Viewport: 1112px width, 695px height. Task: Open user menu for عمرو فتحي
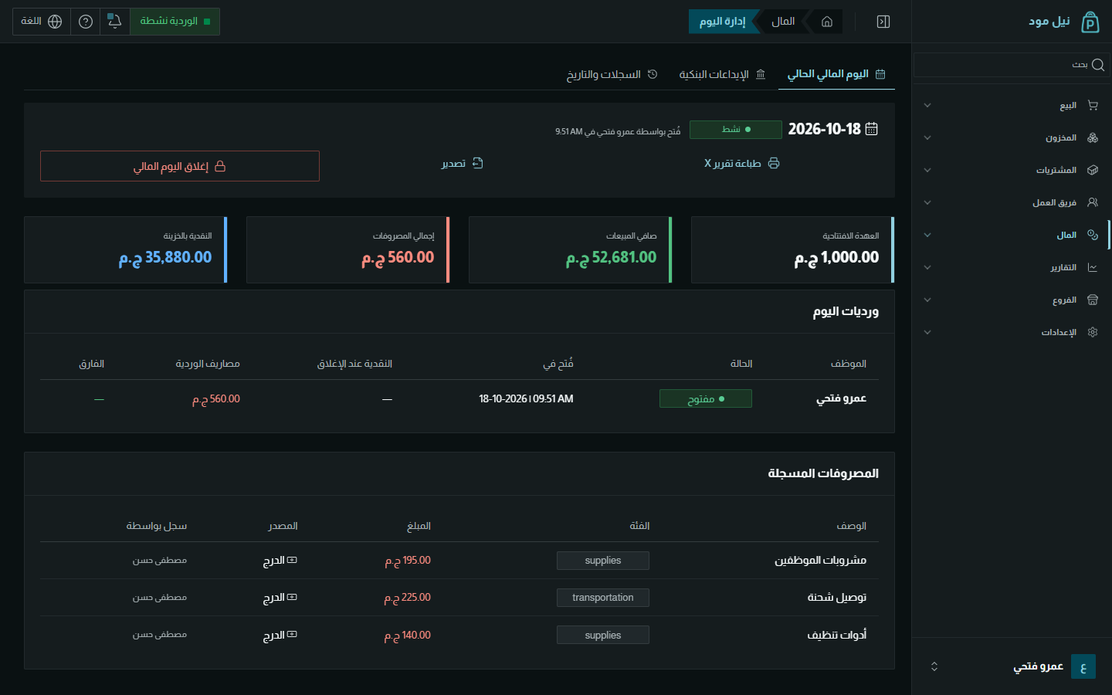click(x=1012, y=666)
